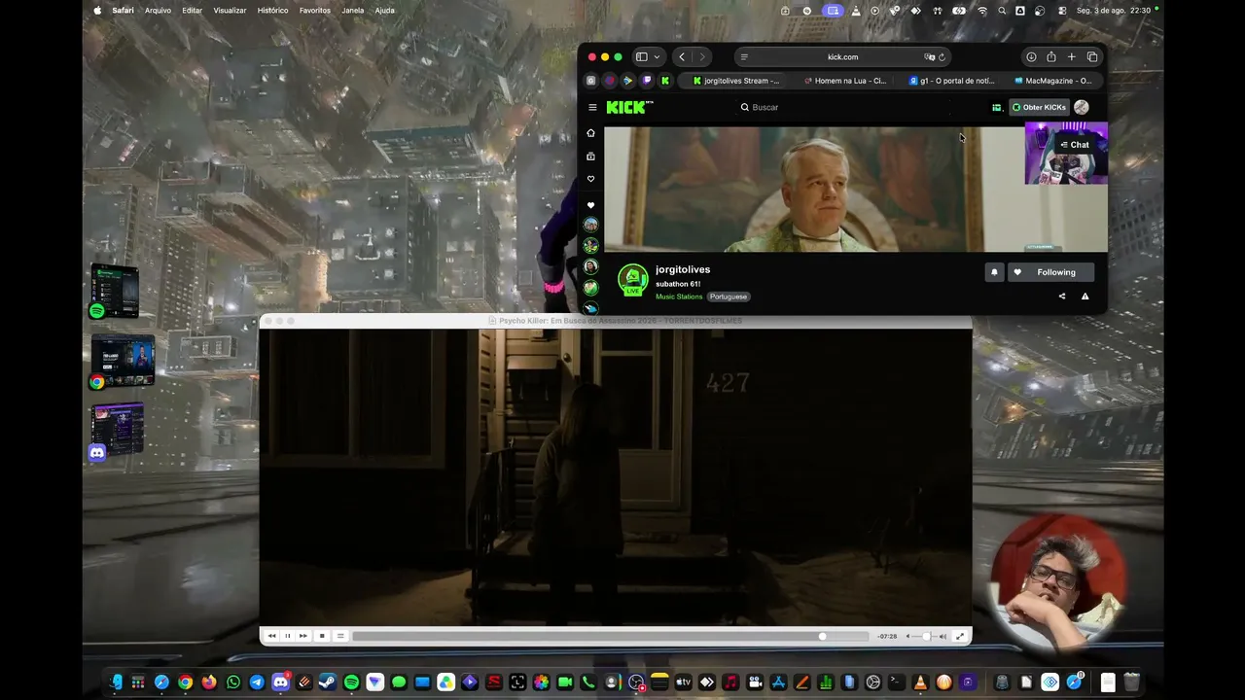
Task: Click the kick.com address bar
Action: 842,57
